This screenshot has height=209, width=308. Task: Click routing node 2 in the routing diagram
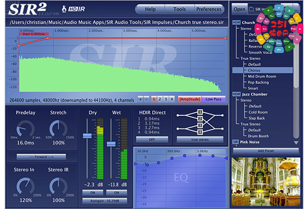(x=200, y=119)
